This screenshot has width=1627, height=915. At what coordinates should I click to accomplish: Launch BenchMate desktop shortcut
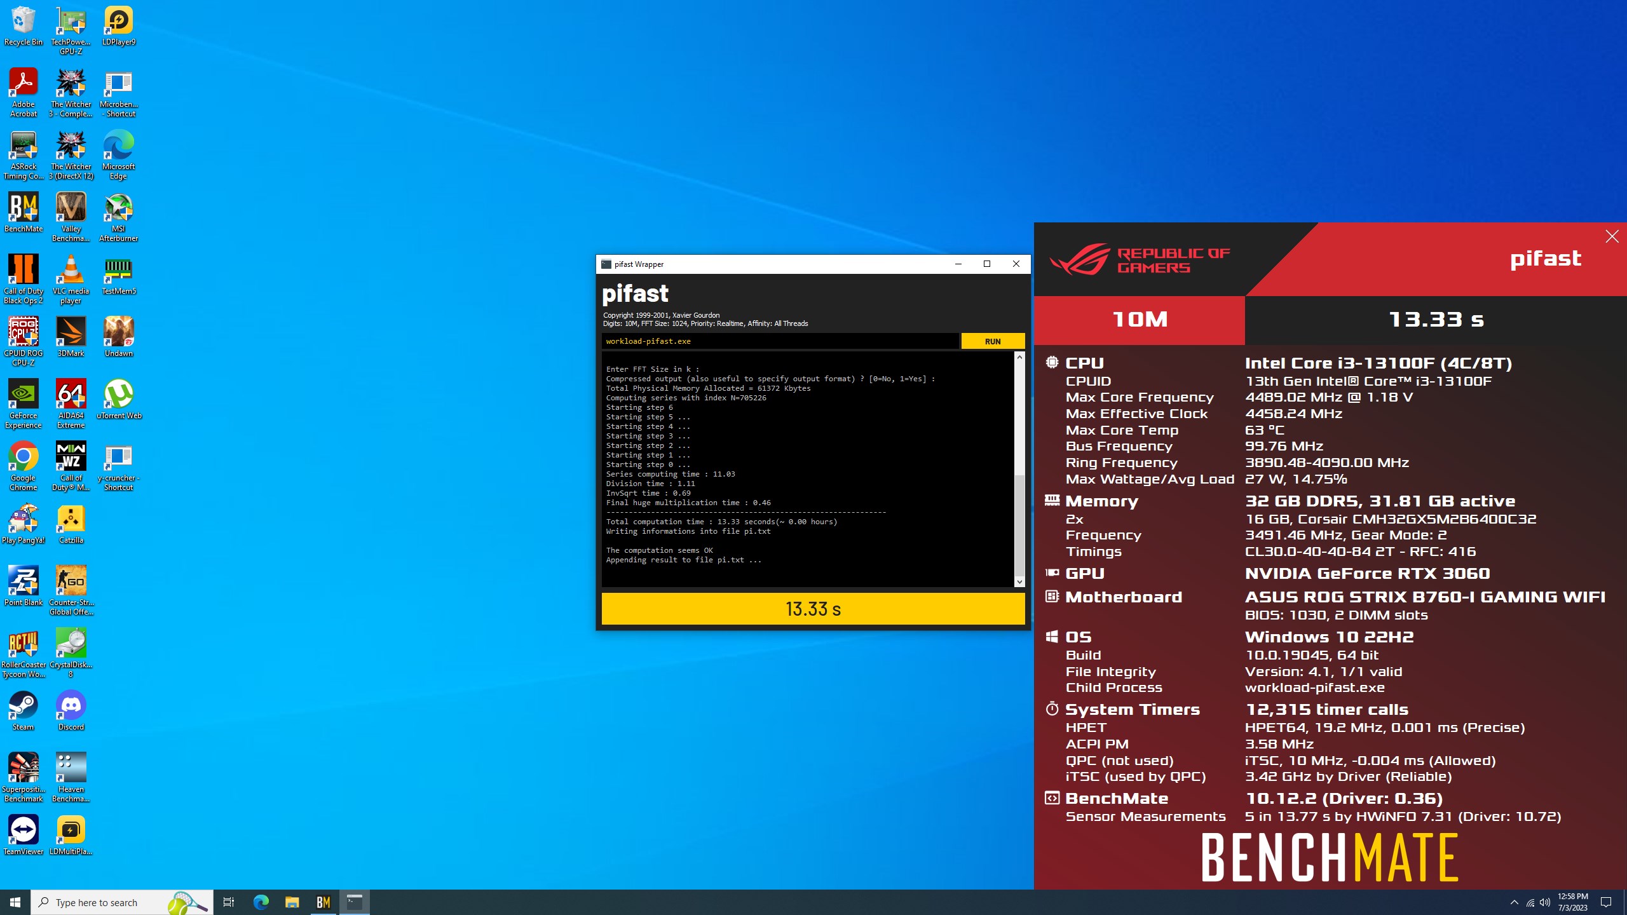click(x=24, y=213)
